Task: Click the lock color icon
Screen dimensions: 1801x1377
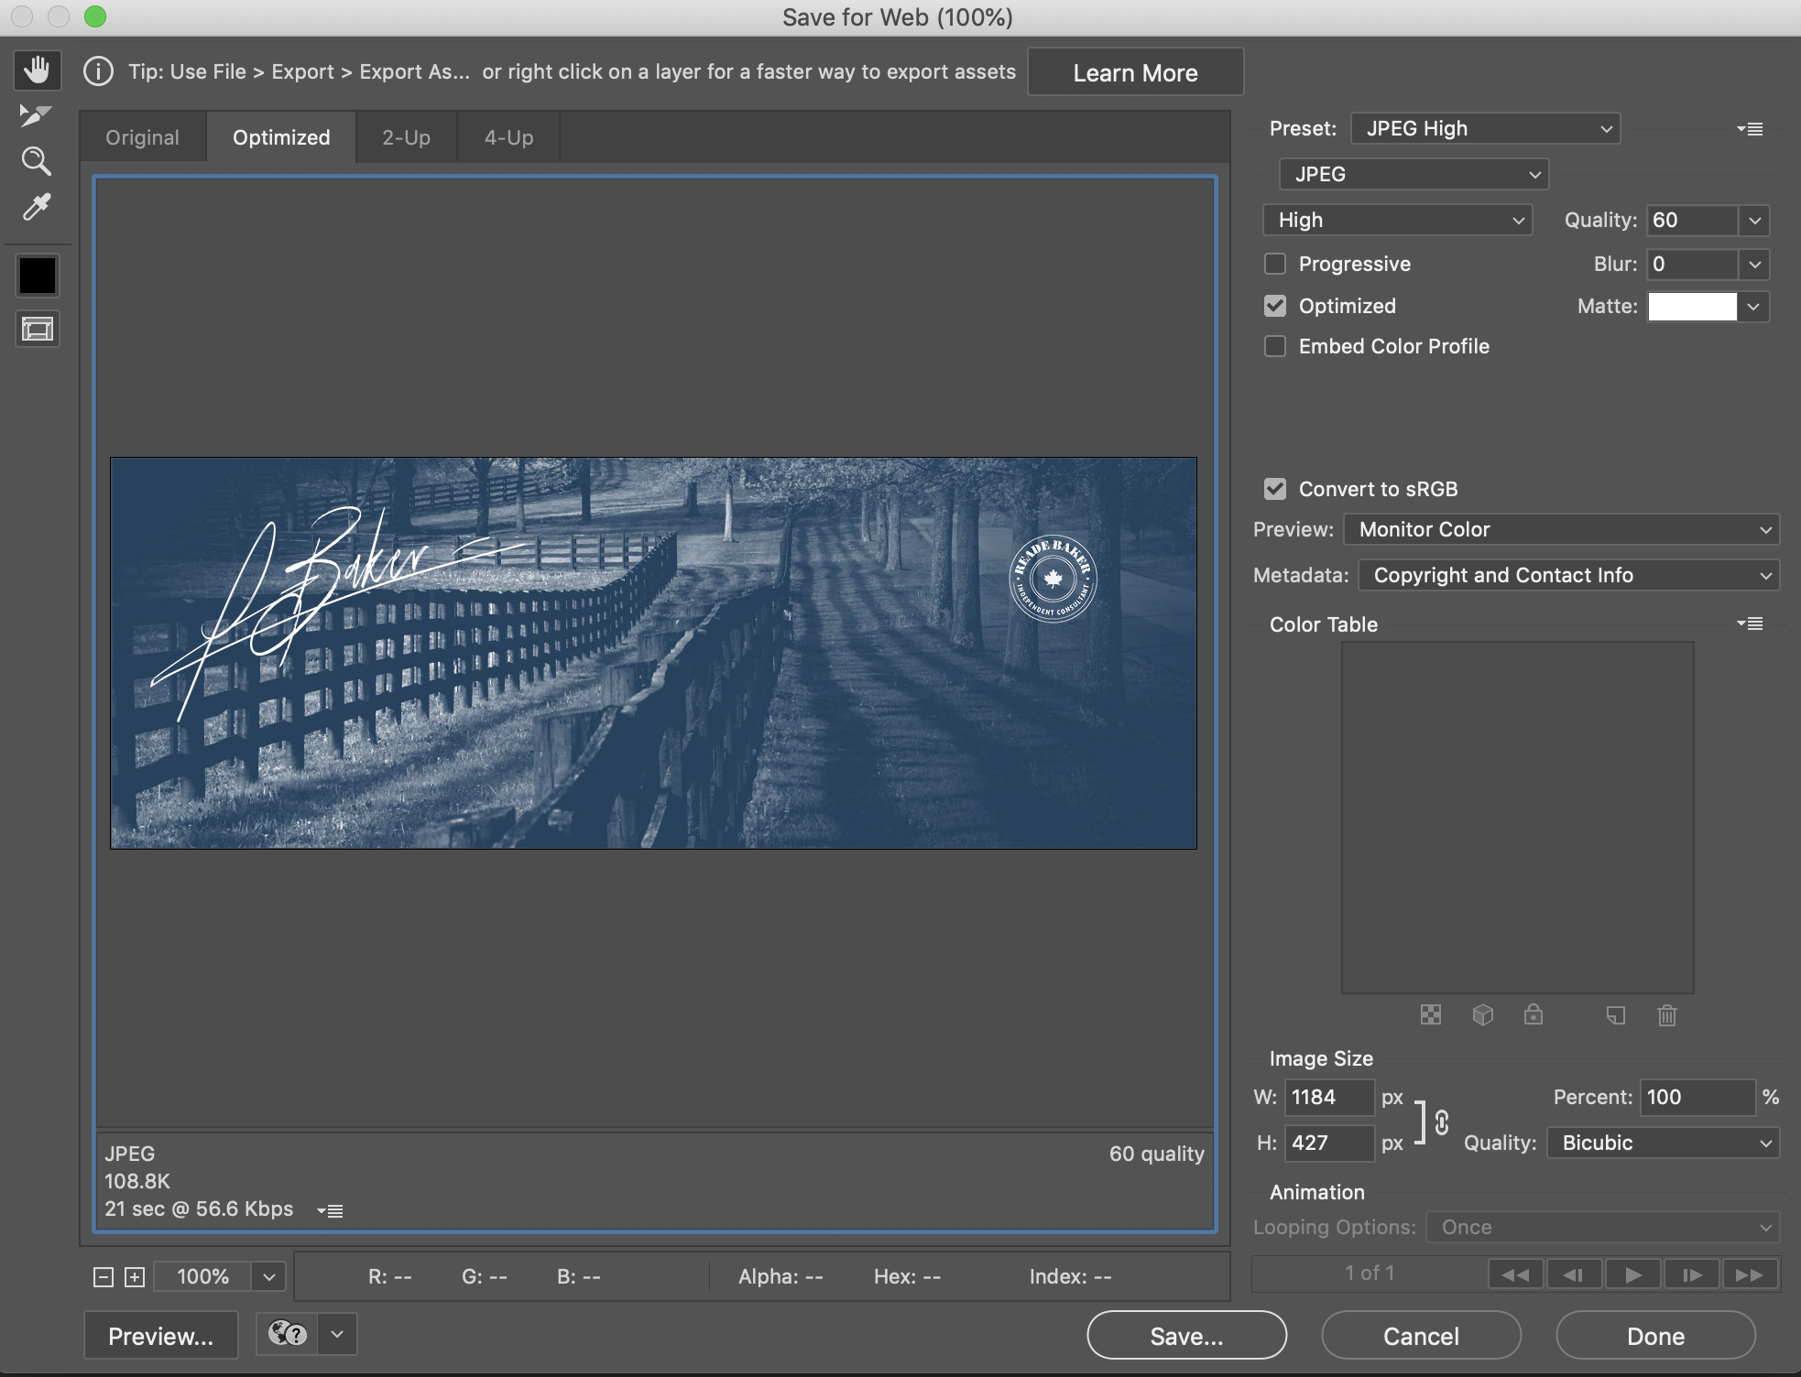Action: pos(1534,1014)
